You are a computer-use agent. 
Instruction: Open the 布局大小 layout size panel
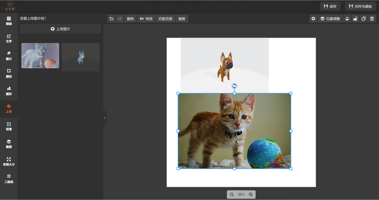(x=9, y=162)
